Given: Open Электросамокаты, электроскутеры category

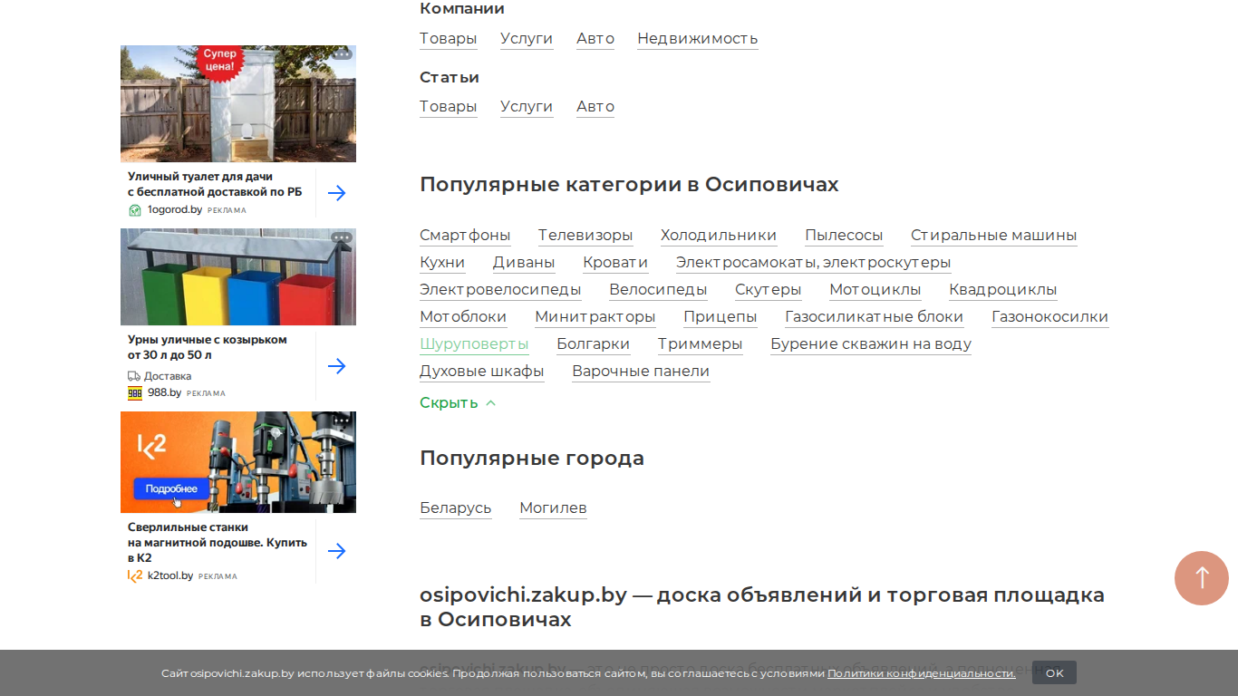Looking at the screenshot, I should [x=813, y=262].
